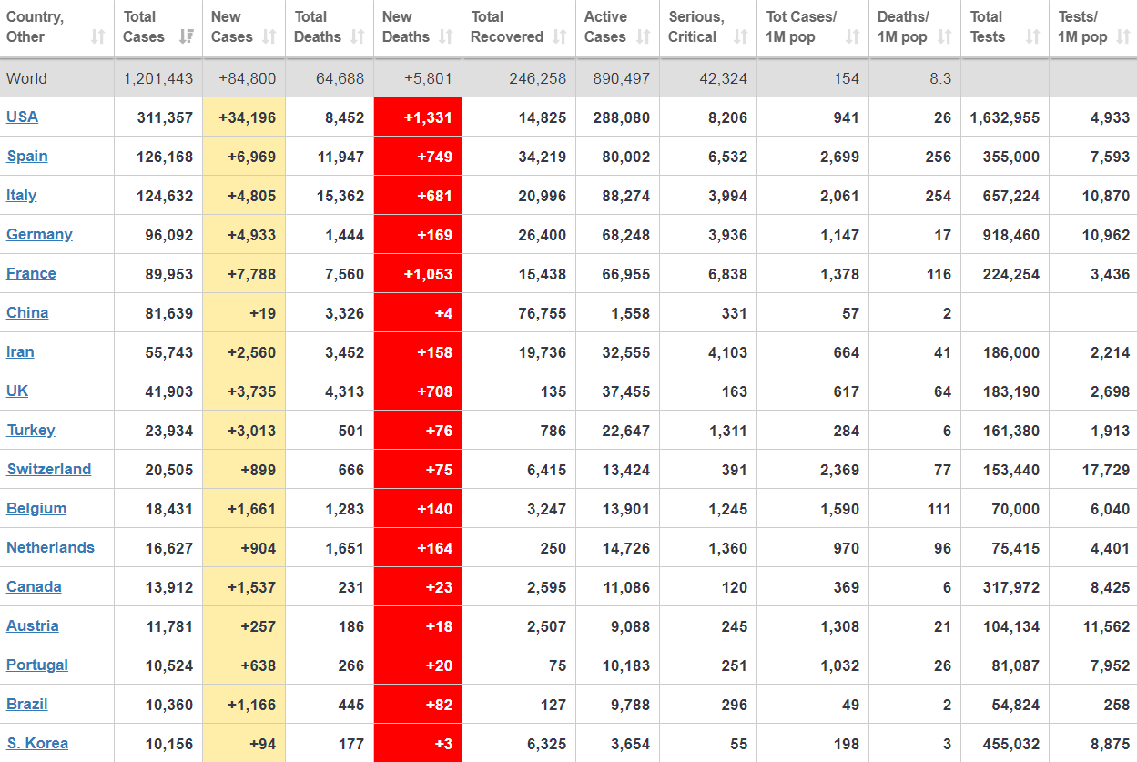The width and height of the screenshot is (1137, 762).
Task: Click Tests/1M pop sort arrows
Action: 1123,37
